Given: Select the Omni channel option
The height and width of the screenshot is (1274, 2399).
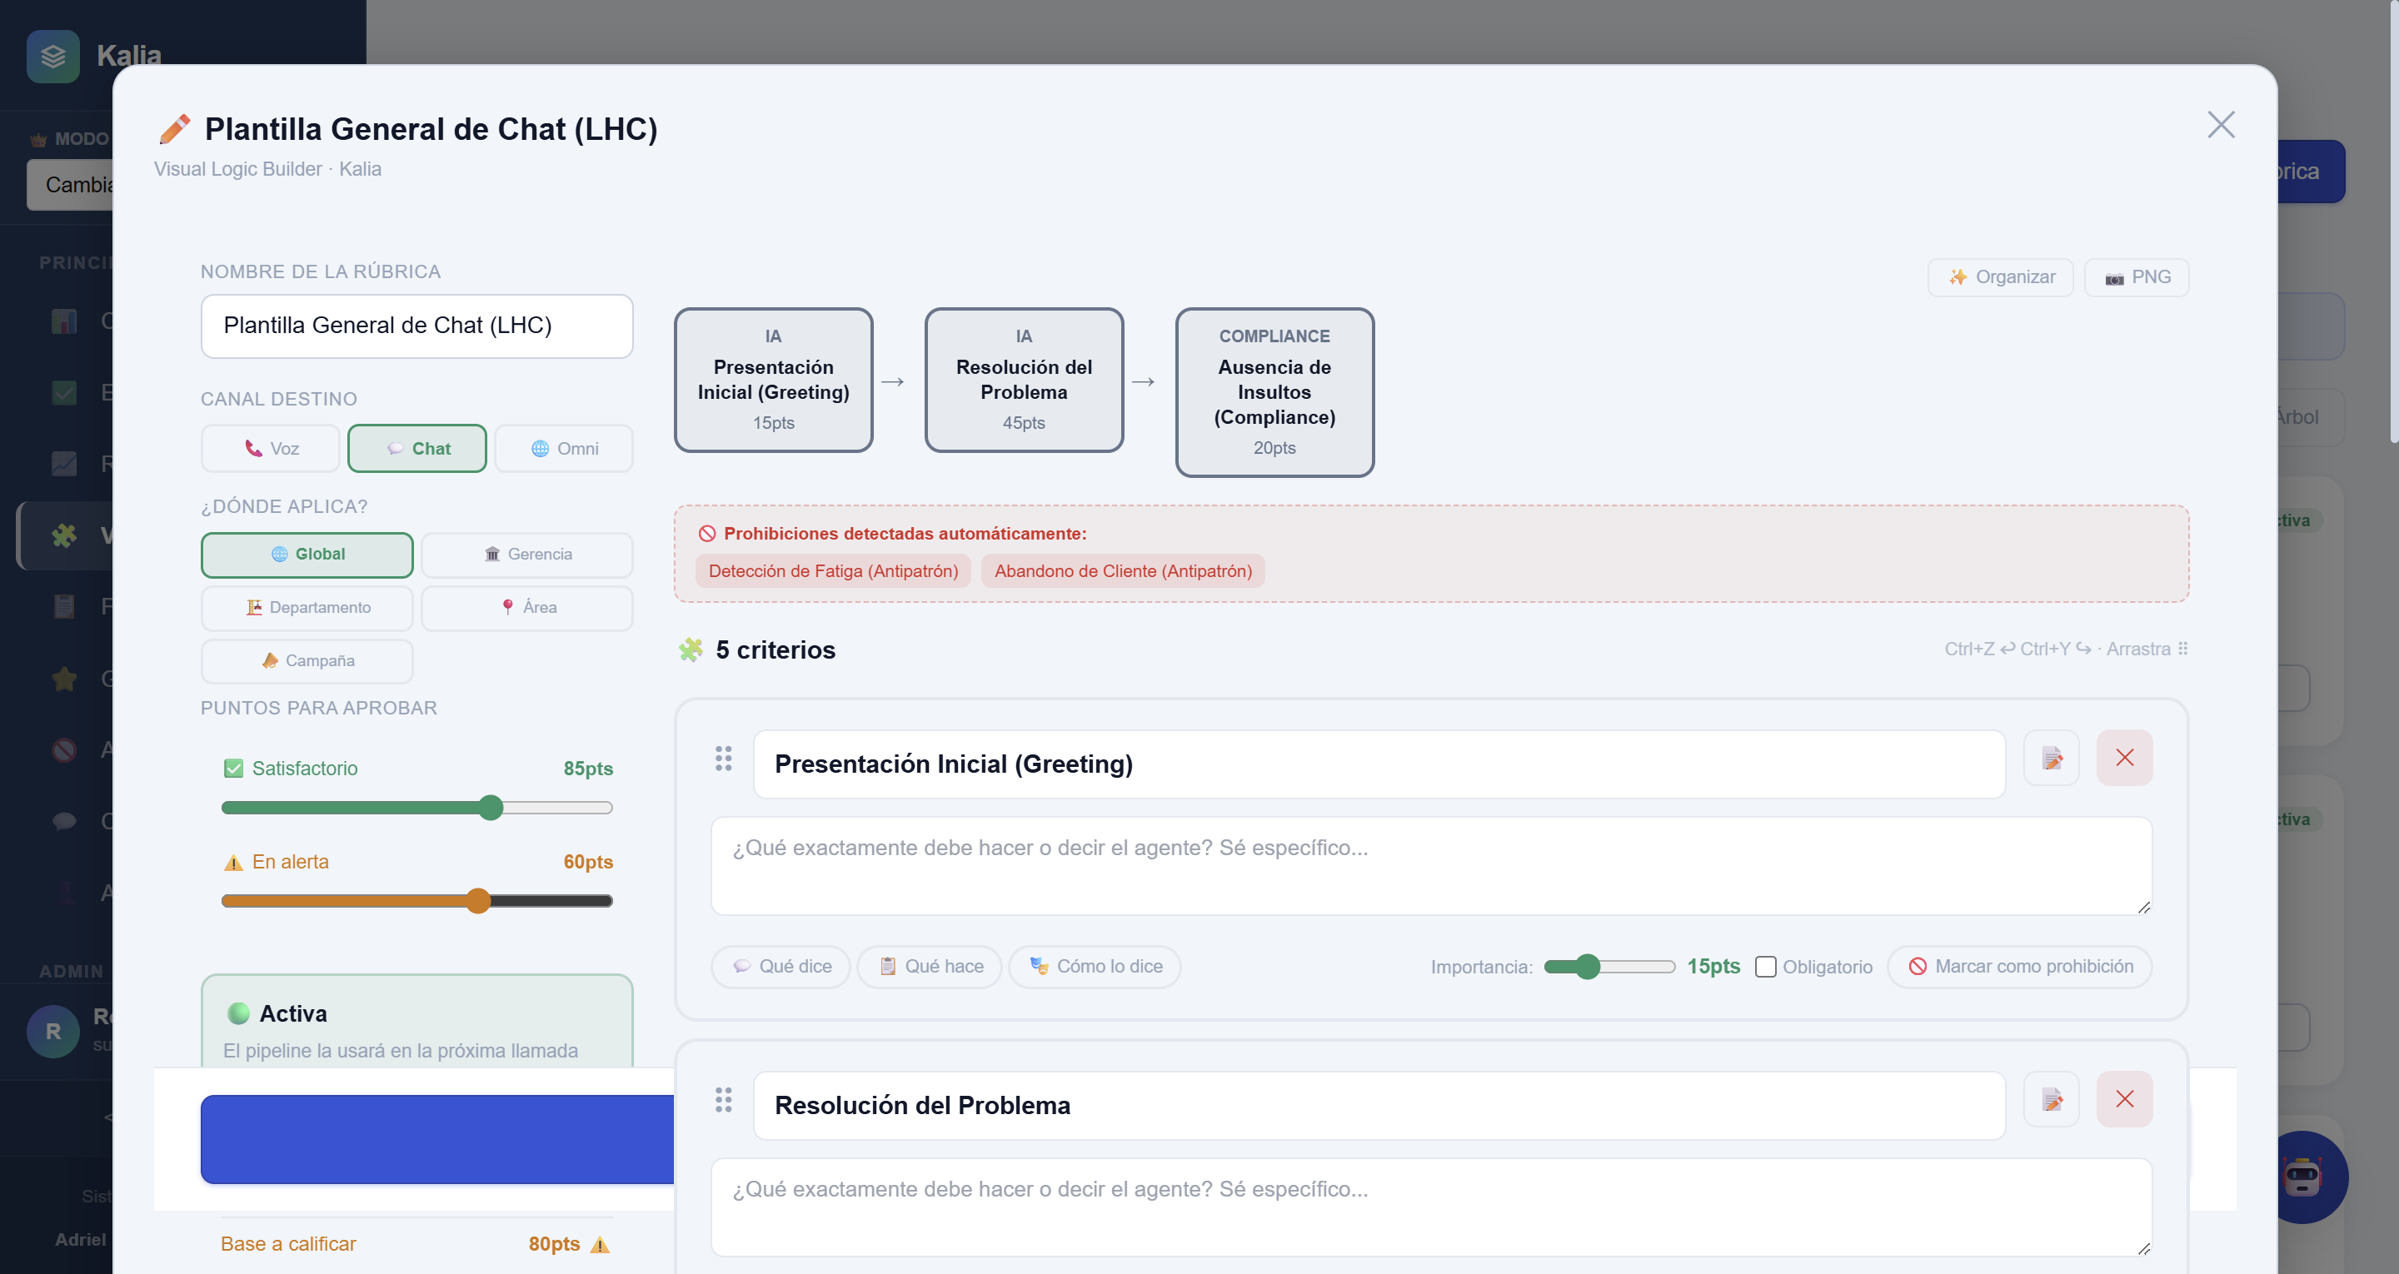Looking at the screenshot, I should point(565,449).
